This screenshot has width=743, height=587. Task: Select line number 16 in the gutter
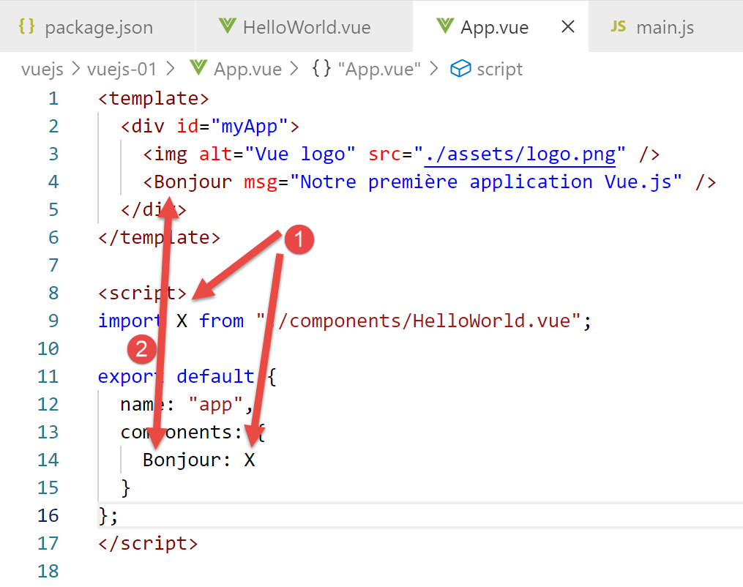coord(48,515)
